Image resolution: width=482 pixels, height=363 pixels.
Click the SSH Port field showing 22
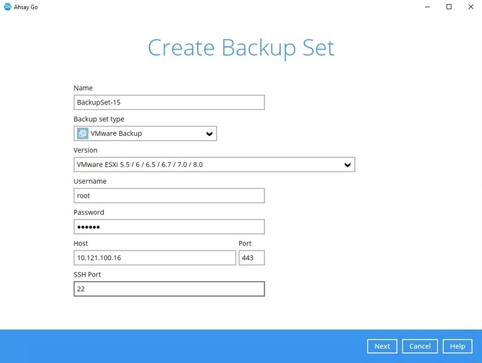tap(169, 289)
